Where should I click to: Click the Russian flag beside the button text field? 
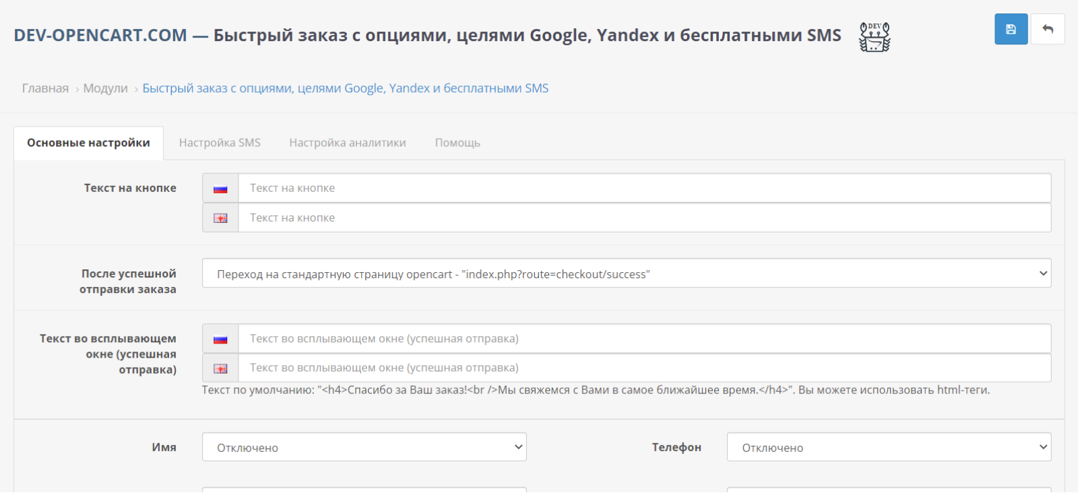220,189
